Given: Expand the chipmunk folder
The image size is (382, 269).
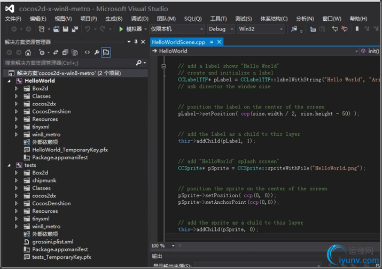Looking at the screenshot, I should click(17, 180).
